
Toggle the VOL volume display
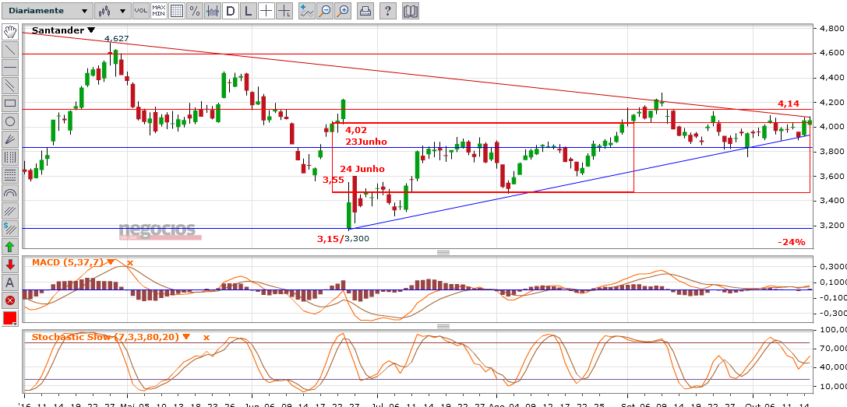[x=140, y=11]
